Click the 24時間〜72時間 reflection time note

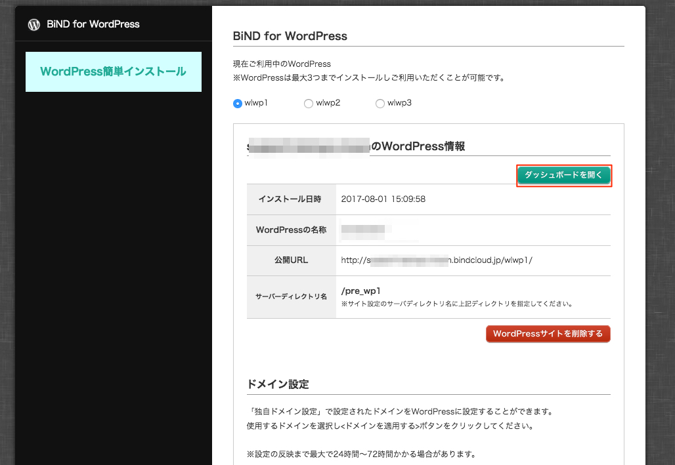point(362,455)
